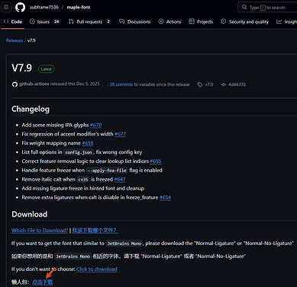Click the v7.9 tag icon
The image size is (297, 287).
click(200, 85)
